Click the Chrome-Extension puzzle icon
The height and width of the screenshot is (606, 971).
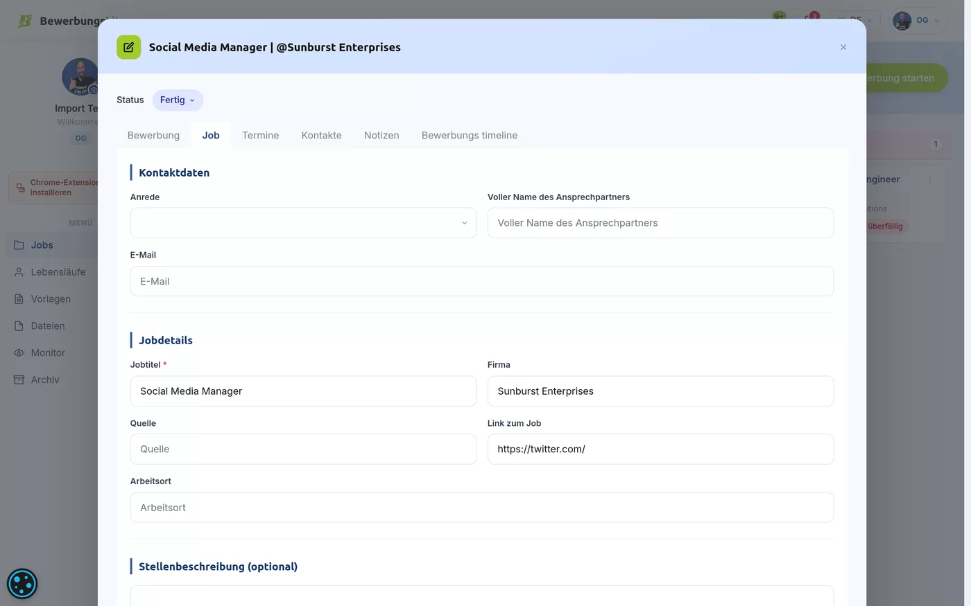tap(20, 188)
